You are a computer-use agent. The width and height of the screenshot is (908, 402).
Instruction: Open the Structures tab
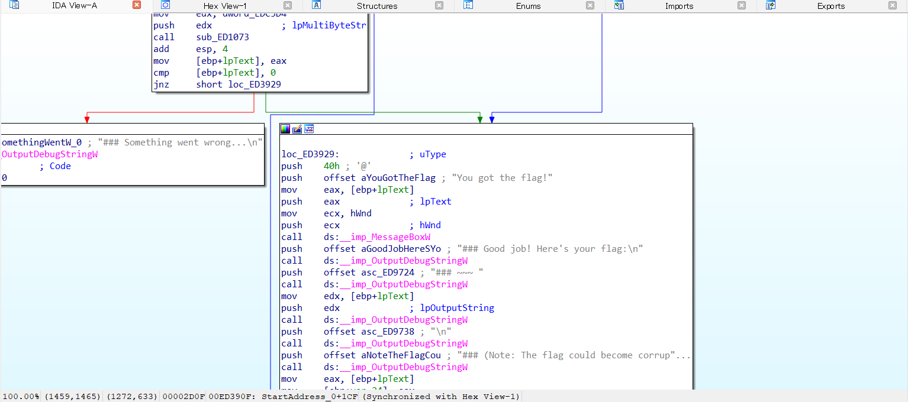(x=377, y=6)
